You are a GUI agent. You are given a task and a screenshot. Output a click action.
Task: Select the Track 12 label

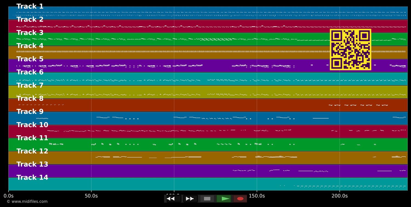coord(32,151)
